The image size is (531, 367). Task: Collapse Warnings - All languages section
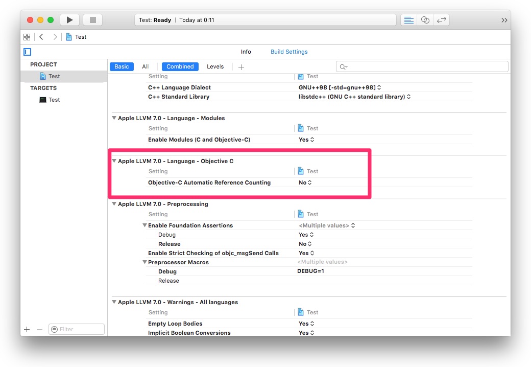point(114,302)
